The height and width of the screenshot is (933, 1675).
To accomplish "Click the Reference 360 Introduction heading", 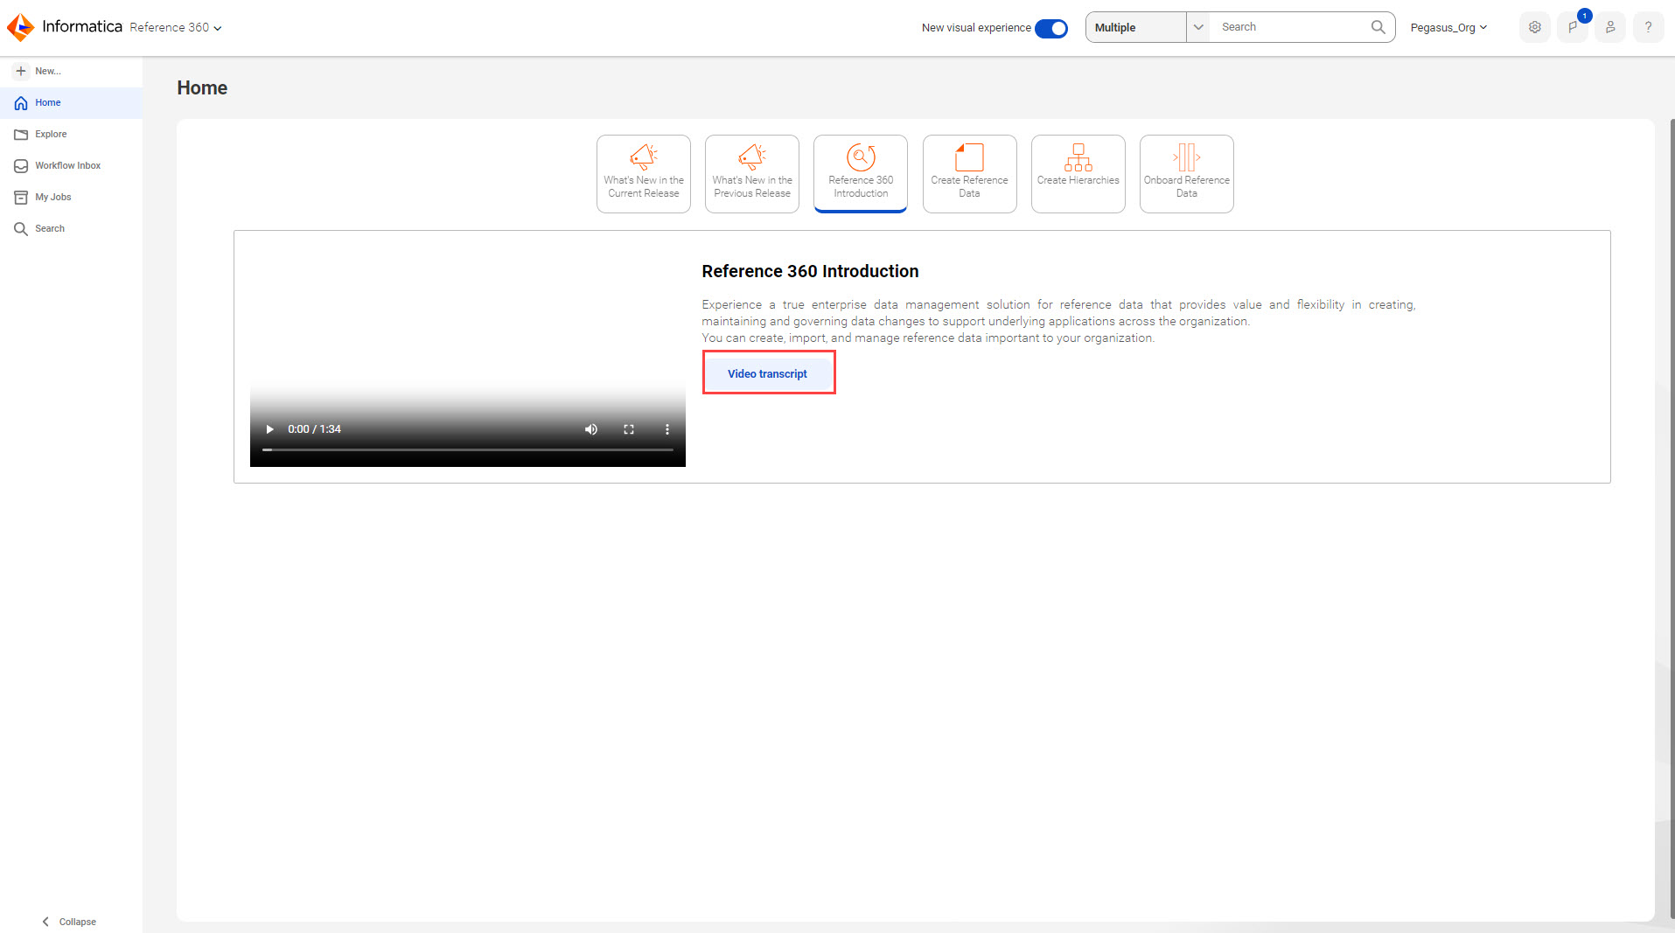I will (x=810, y=272).
